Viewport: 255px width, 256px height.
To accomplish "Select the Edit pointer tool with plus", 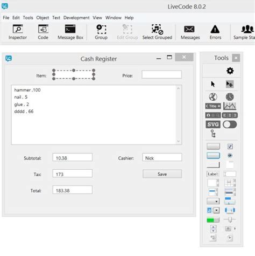I will [x=230, y=84].
